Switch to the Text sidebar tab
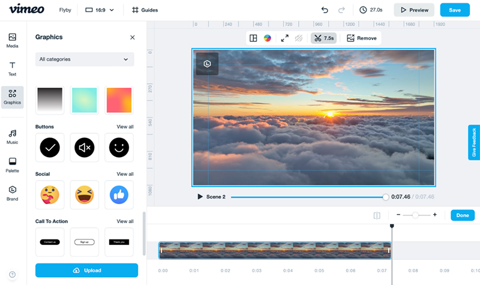 [12, 68]
